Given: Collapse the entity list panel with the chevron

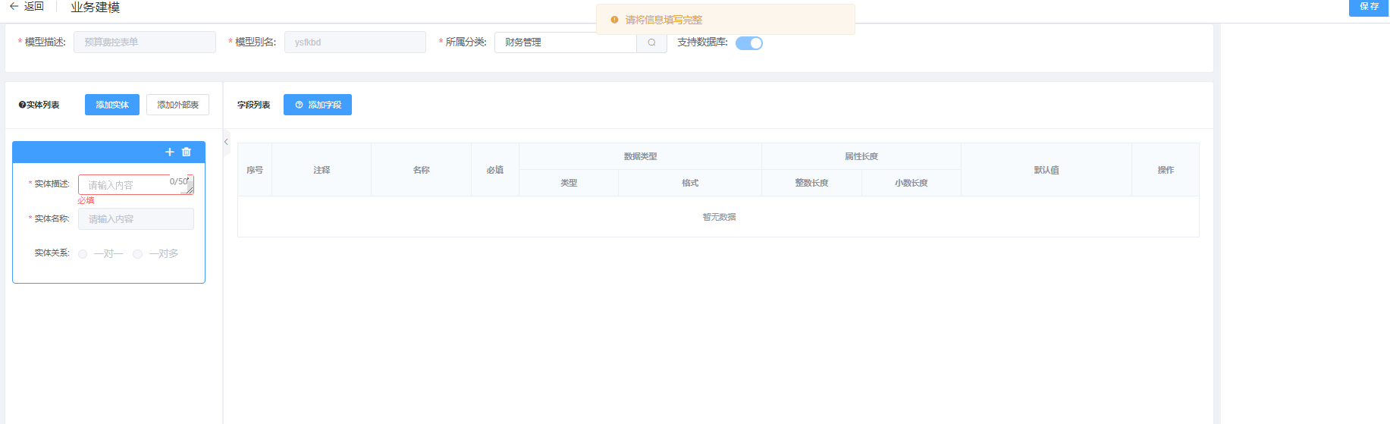Looking at the screenshot, I should pos(226,142).
